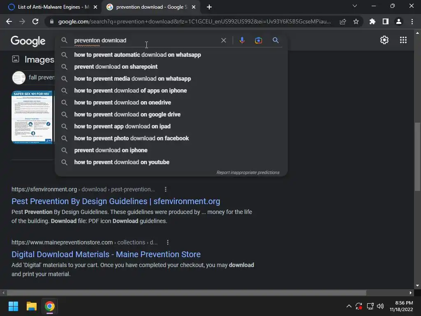Select suggestion prevent photo download on facebook
The image size is (421, 316).
[171, 138]
